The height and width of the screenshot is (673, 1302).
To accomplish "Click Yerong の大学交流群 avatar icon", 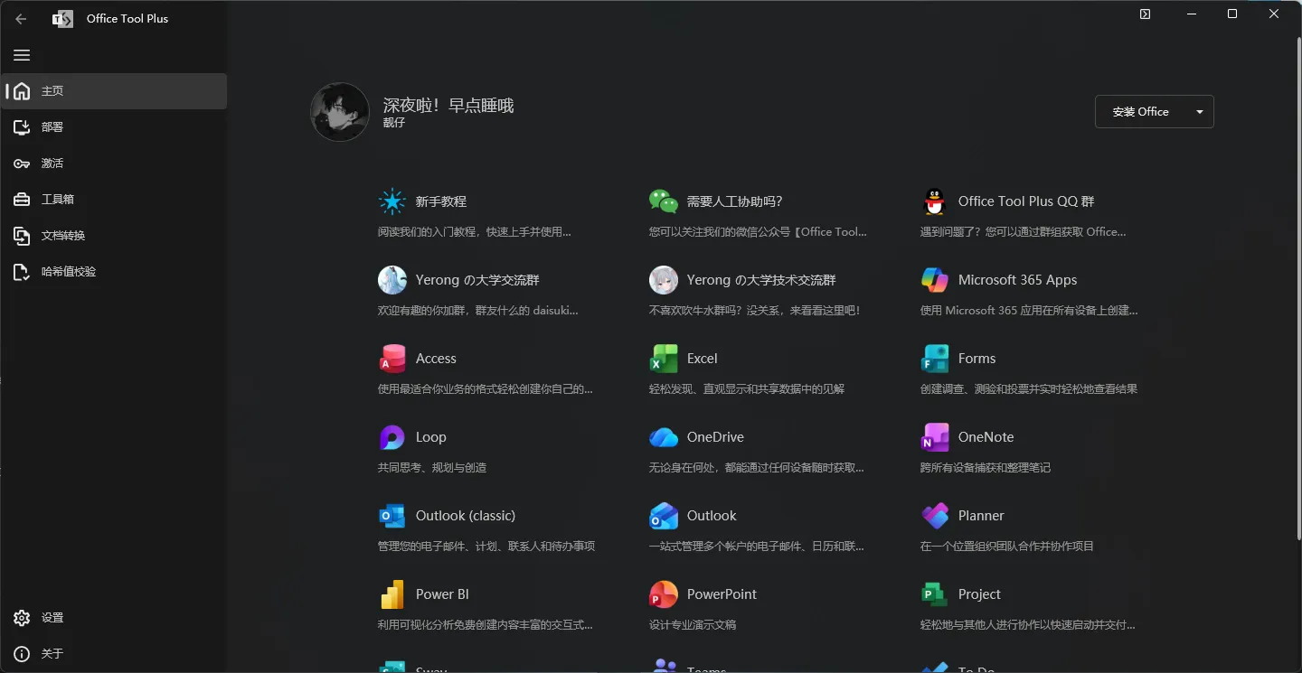I will pos(392,280).
